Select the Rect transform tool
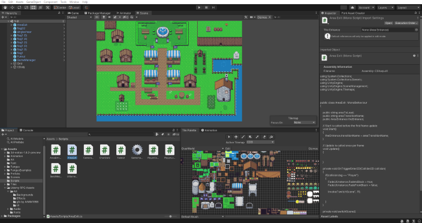Image resolution: width=422 pixels, height=223 pixels. click(x=34, y=8)
